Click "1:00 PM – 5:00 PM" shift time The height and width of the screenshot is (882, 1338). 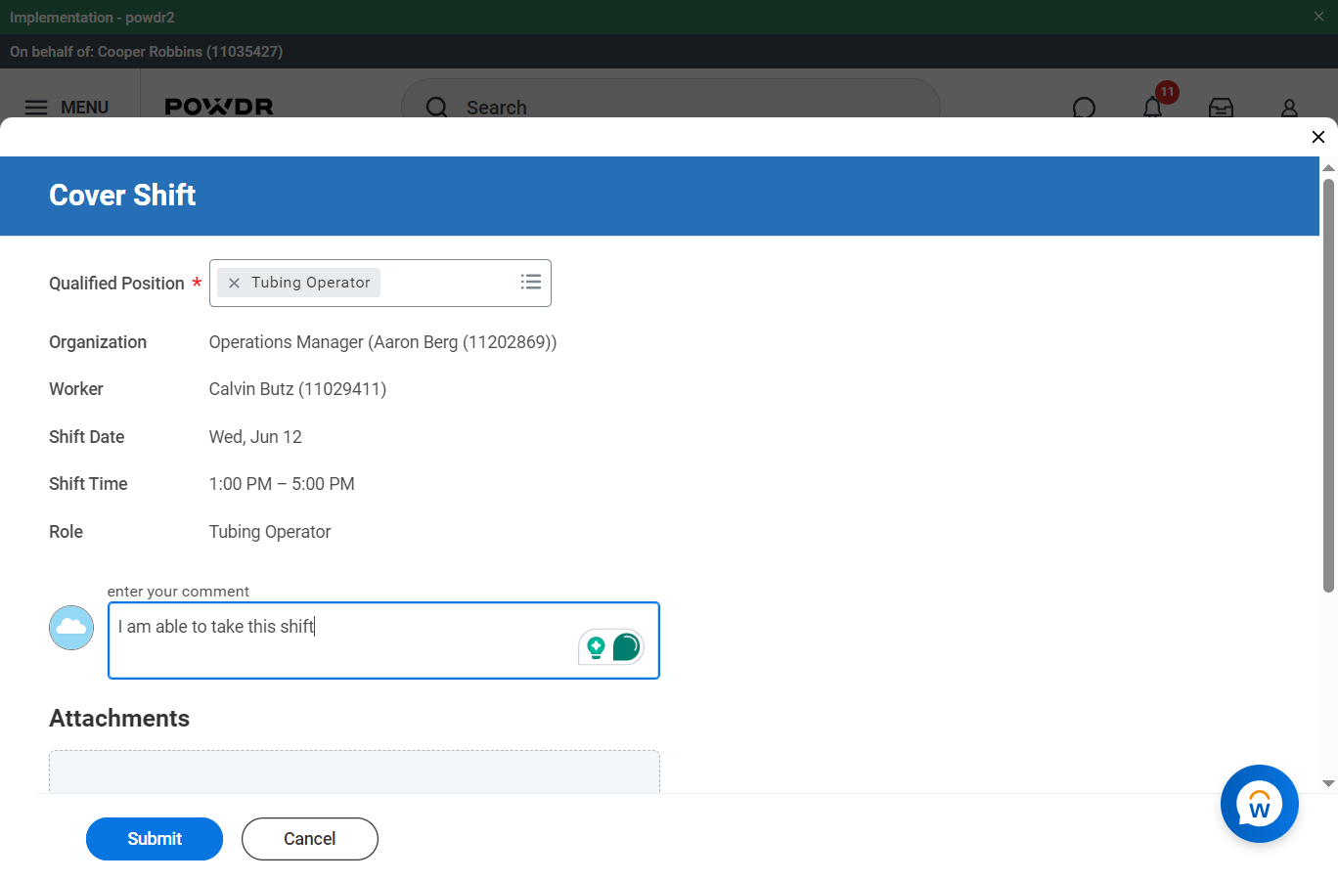282,484
